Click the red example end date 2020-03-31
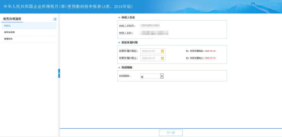This screenshot has height=137, width=282. tap(210, 58)
